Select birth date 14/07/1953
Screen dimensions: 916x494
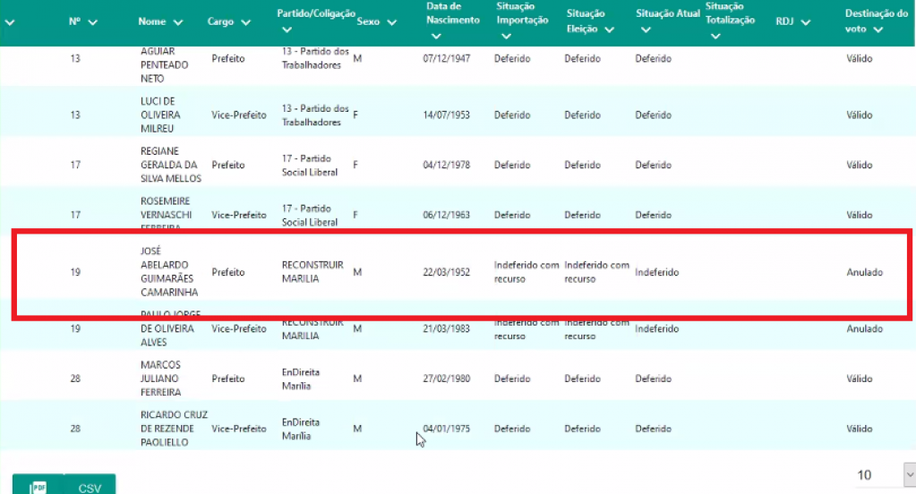(446, 115)
